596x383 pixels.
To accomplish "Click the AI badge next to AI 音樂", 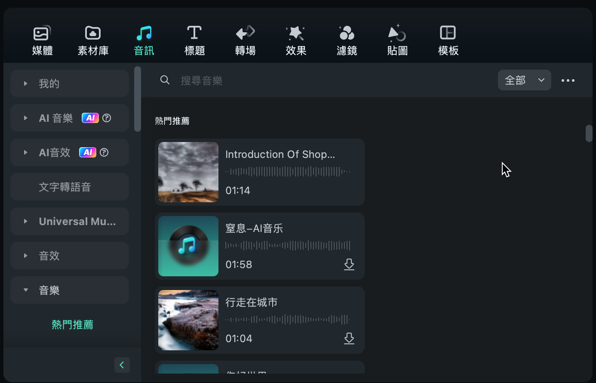I will pyautogui.click(x=90, y=118).
